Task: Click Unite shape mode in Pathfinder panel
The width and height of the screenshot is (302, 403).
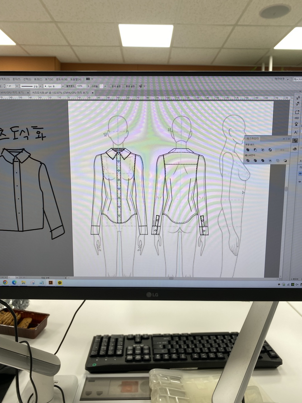Action: (x=248, y=150)
